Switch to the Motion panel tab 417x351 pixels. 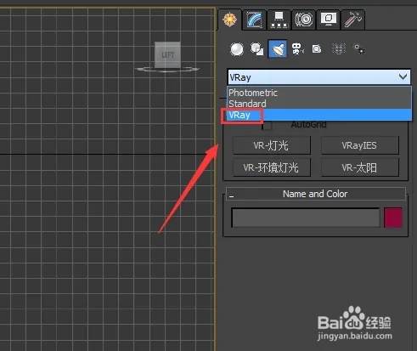pos(303,20)
